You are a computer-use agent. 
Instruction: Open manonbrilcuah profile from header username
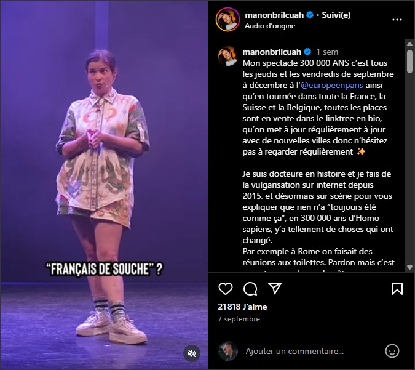click(274, 15)
